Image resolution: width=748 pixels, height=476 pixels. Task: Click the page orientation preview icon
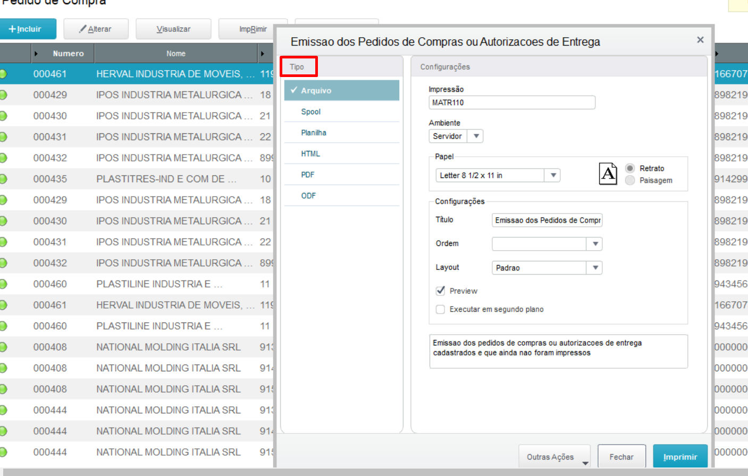click(x=608, y=174)
